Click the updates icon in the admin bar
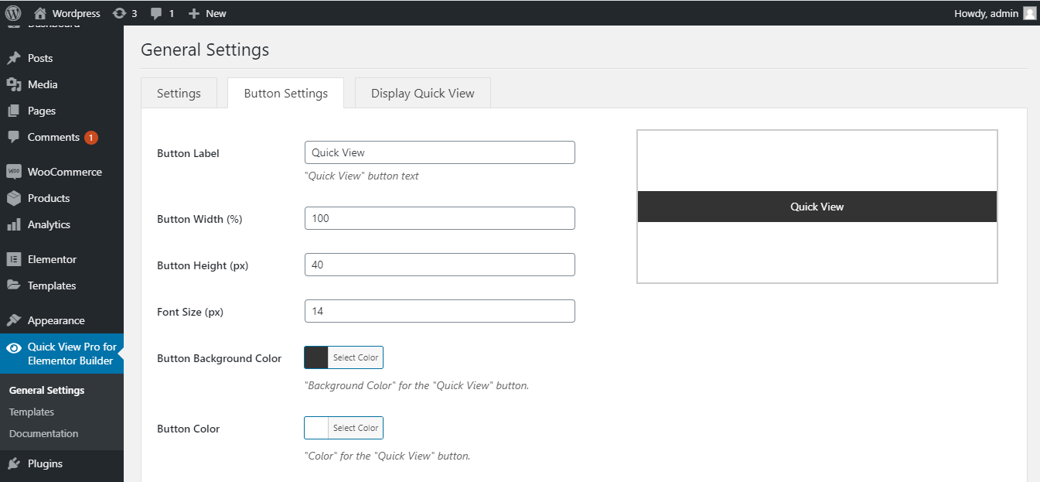 [121, 12]
